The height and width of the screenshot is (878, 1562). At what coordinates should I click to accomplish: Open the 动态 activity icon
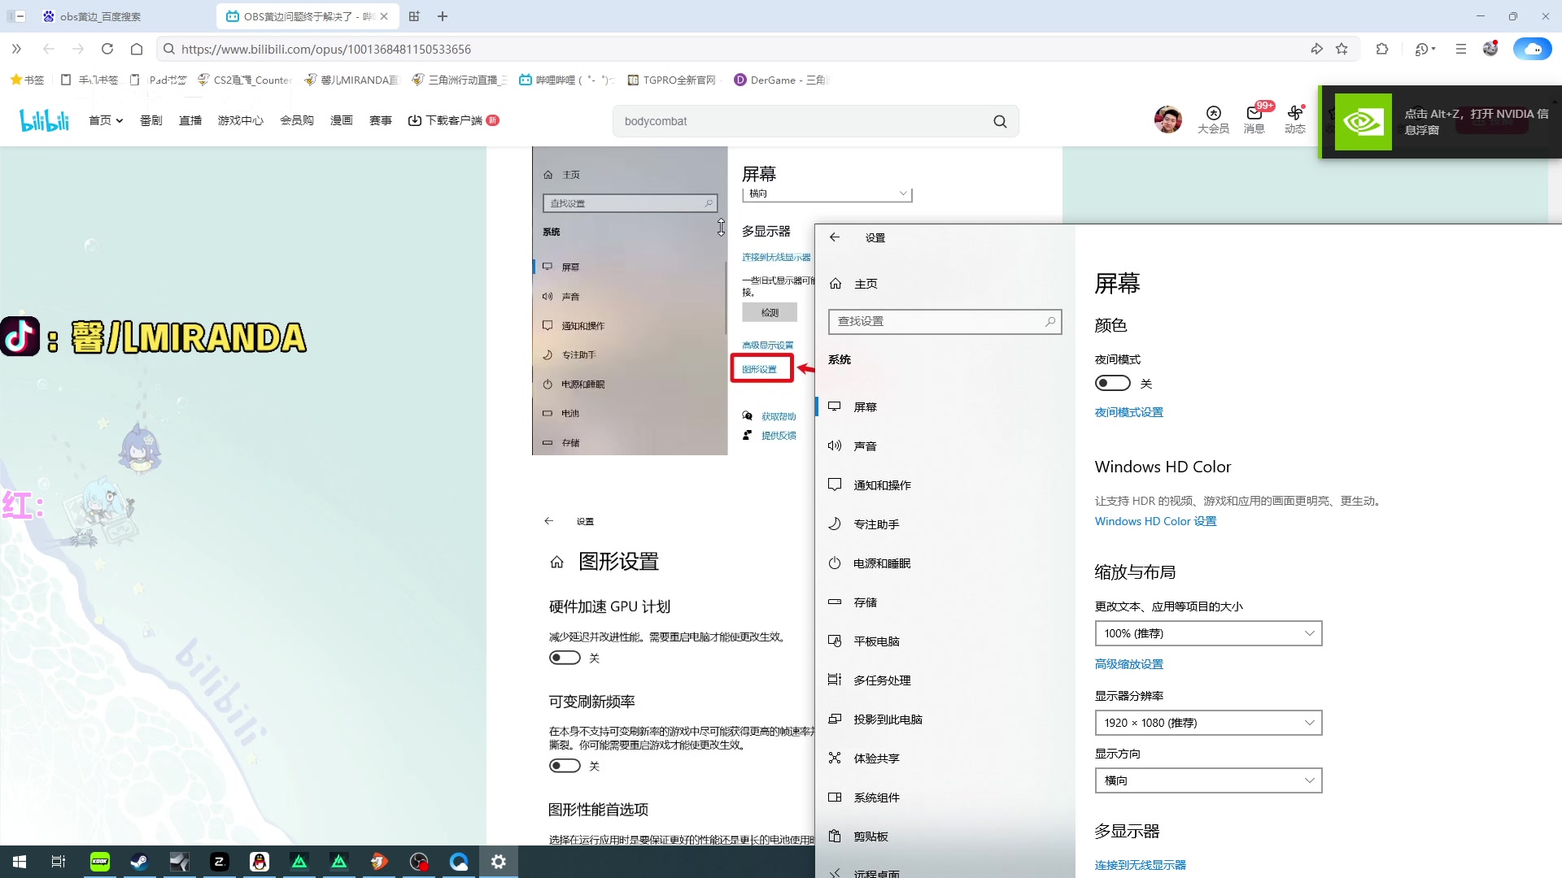click(x=1294, y=120)
